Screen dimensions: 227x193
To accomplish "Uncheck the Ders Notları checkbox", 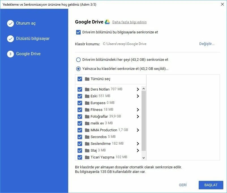I will [80, 89].
